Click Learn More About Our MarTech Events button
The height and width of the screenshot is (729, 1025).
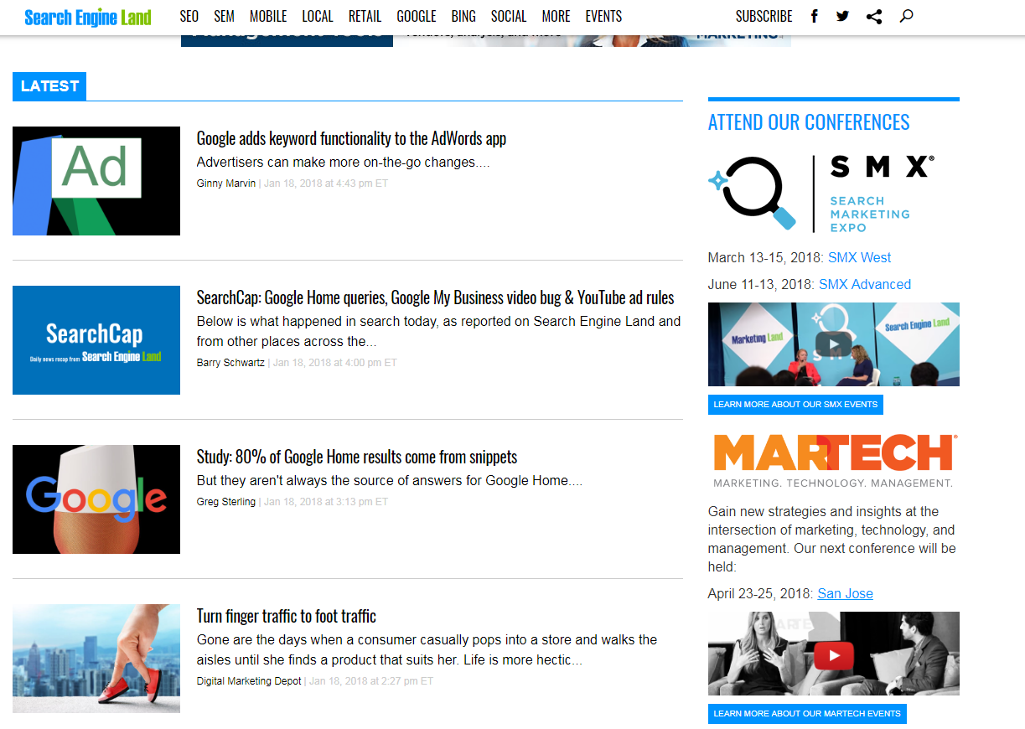coord(807,714)
